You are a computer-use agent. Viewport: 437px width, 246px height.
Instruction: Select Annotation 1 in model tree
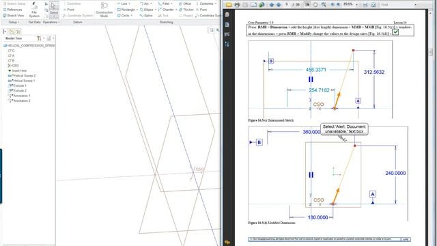pyautogui.click(x=19, y=96)
